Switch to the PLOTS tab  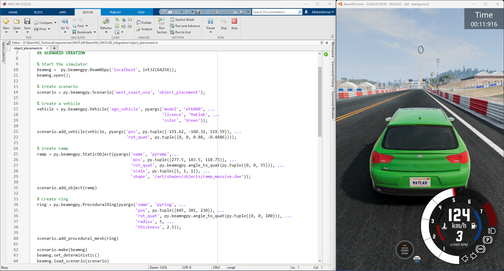point(38,12)
